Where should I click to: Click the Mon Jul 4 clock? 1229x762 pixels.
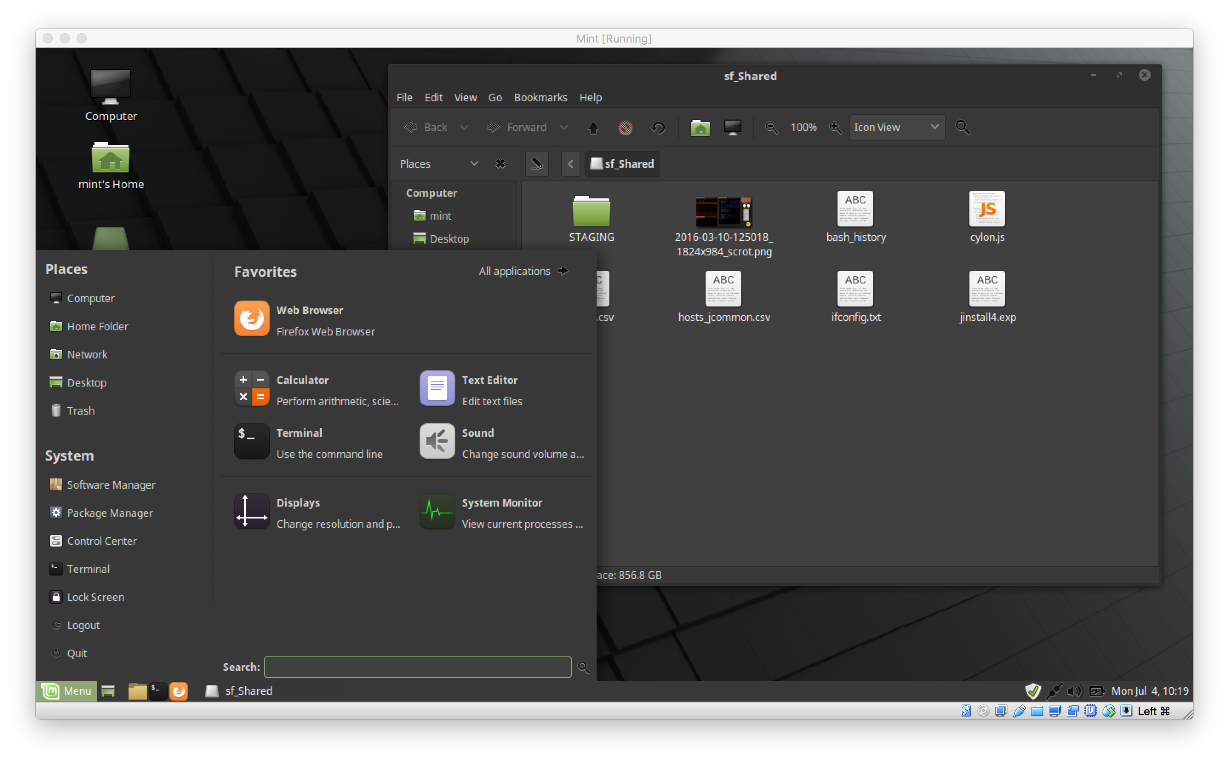[1149, 691]
